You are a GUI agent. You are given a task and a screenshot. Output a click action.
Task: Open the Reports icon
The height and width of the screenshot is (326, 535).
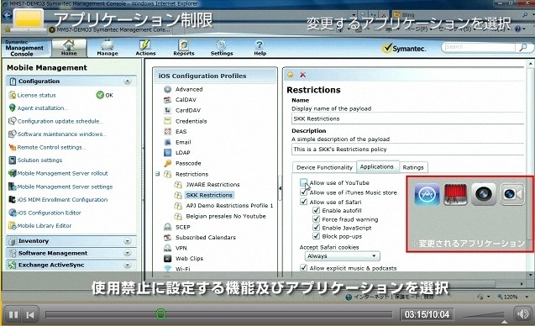tap(184, 48)
